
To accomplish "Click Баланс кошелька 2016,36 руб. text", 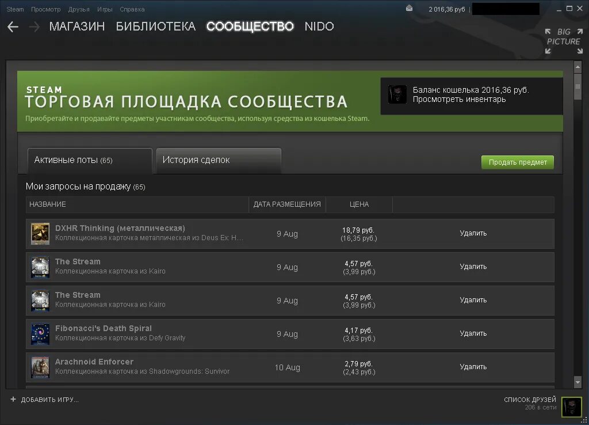I will click(471, 90).
